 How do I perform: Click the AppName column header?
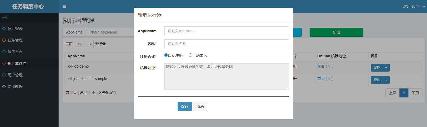click(99, 56)
